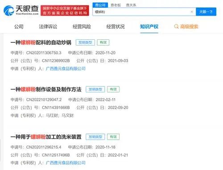The width and height of the screenshot is (223, 170).
Task: Click the 有效 tag on second patent
Action: (x=113, y=89)
